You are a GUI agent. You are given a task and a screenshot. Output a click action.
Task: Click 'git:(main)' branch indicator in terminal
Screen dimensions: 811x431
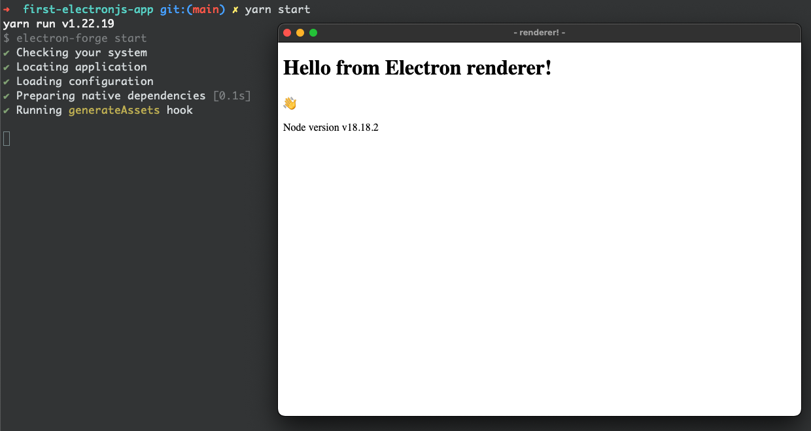[192, 9]
